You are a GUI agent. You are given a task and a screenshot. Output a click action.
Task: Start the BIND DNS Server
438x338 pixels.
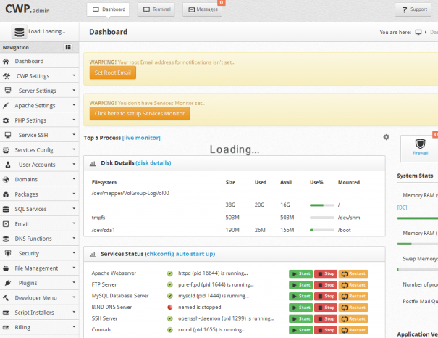click(x=301, y=308)
